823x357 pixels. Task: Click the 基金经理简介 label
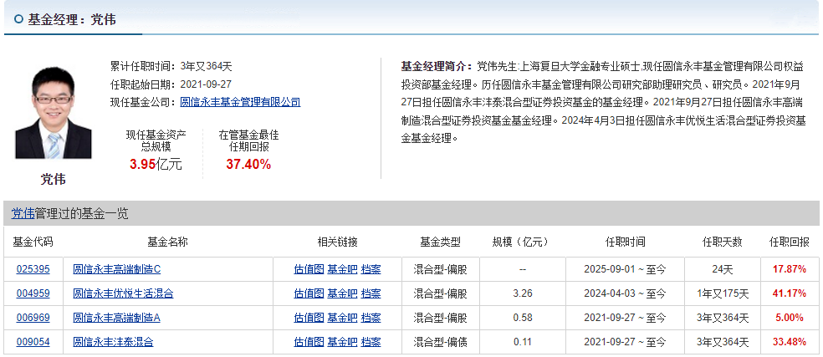(x=437, y=66)
